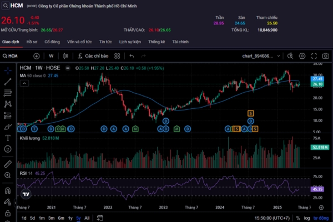Select the Text annotation tool
The width and height of the screenshot is (333, 222).
(x=8, y=138)
